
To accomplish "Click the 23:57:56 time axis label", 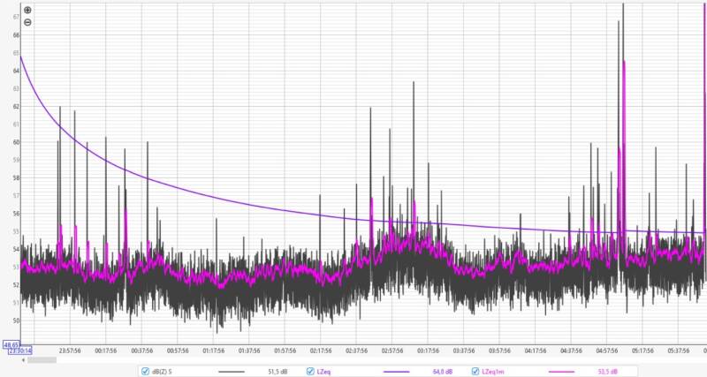I will (70, 351).
